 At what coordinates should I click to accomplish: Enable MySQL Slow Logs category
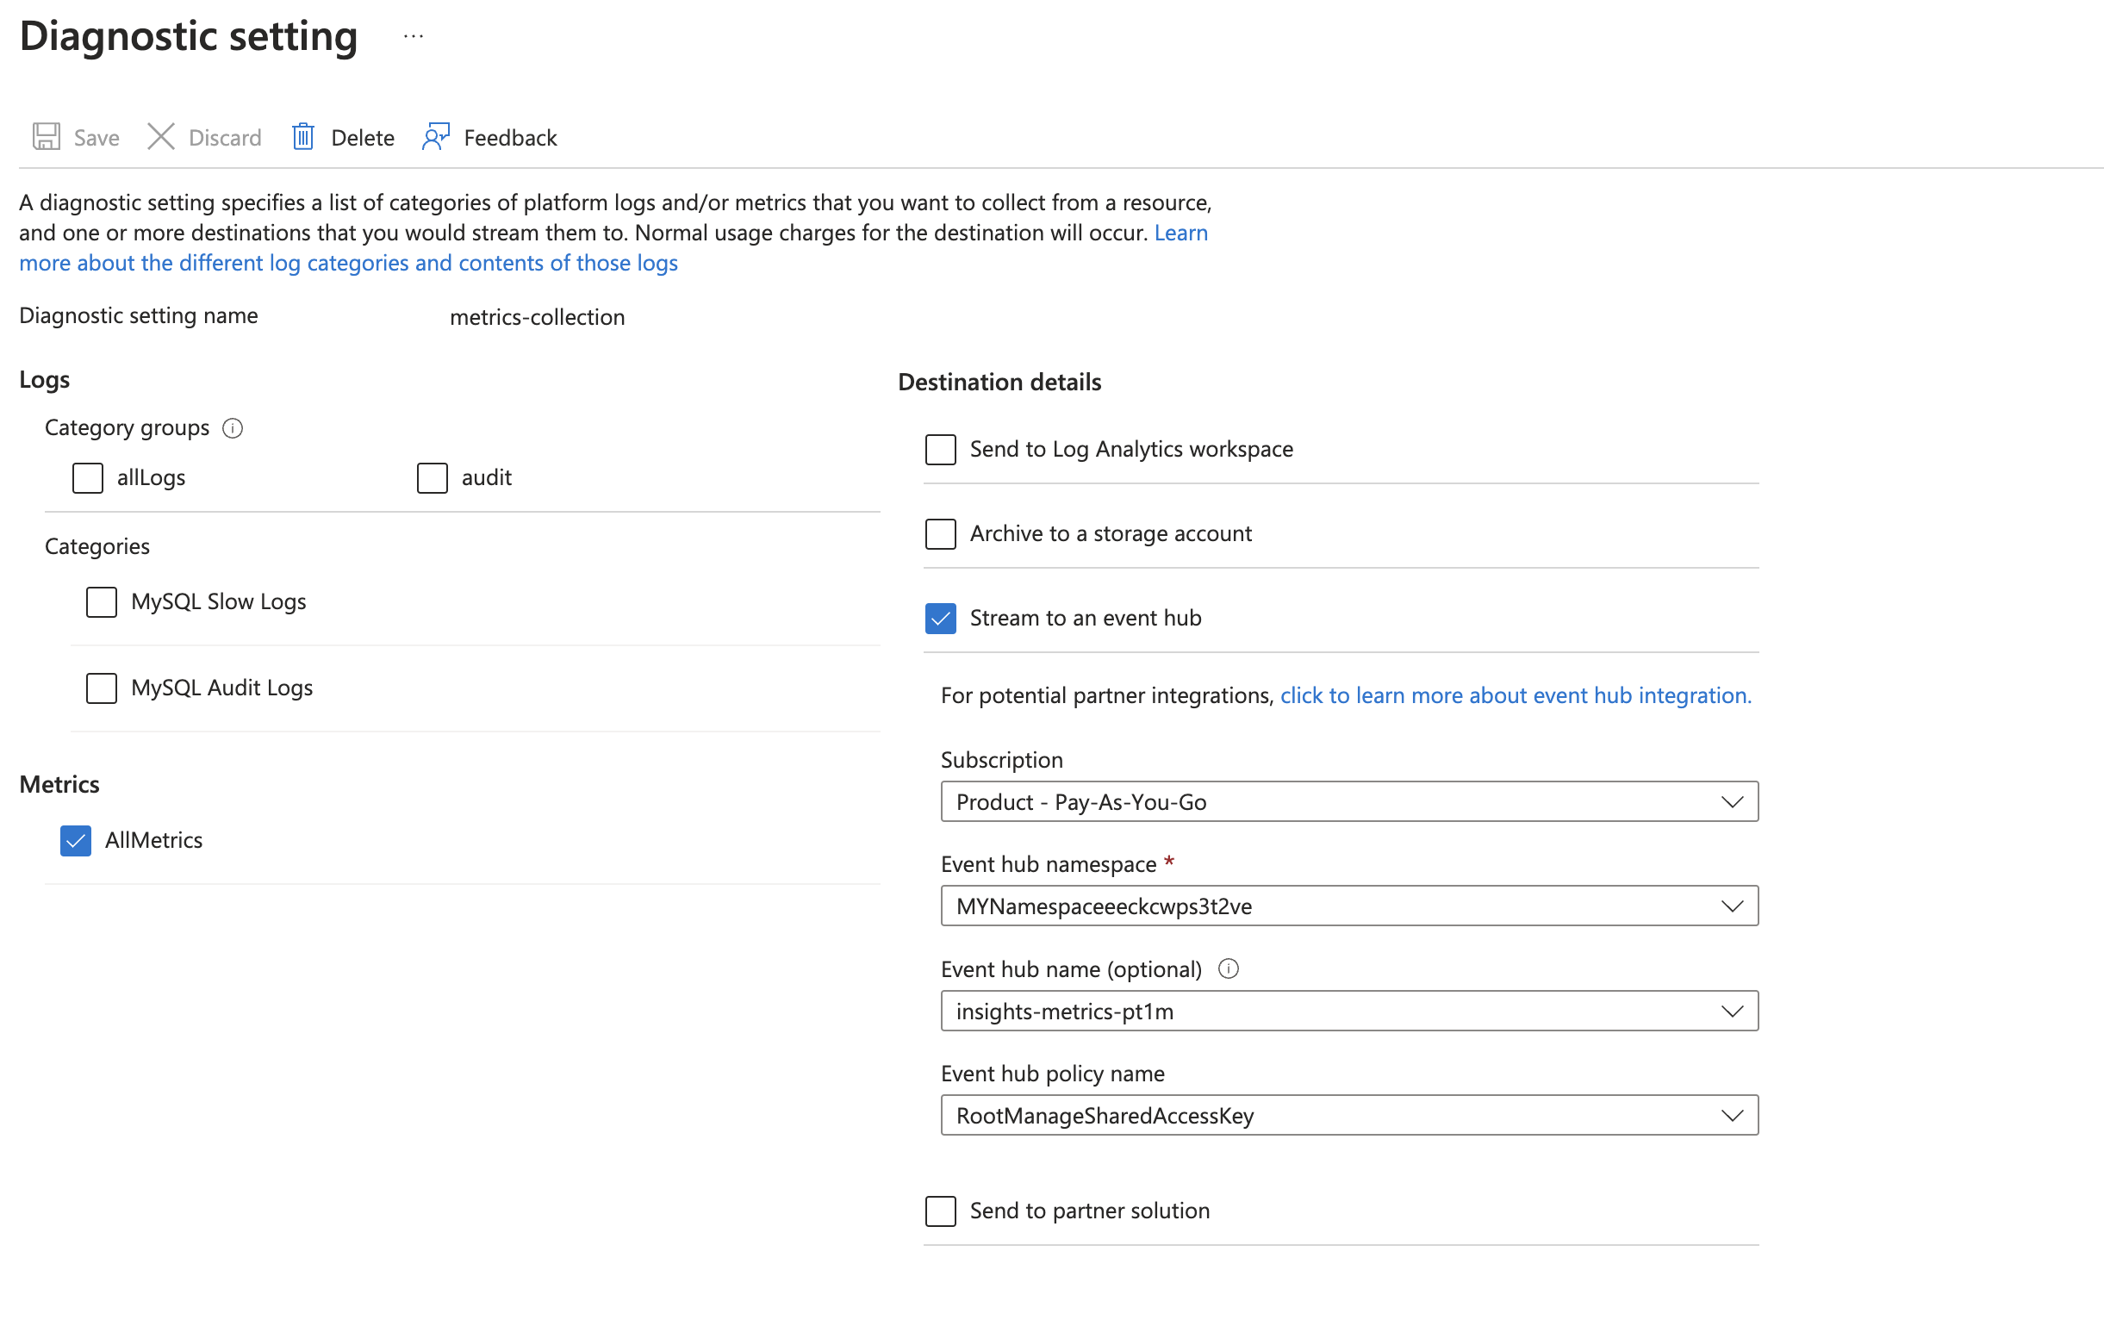click(102, 601)
